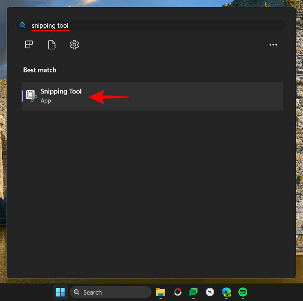The image size is (303, 301).
Task: Click the taskbar Search box
Action: [x=110, y=292]
